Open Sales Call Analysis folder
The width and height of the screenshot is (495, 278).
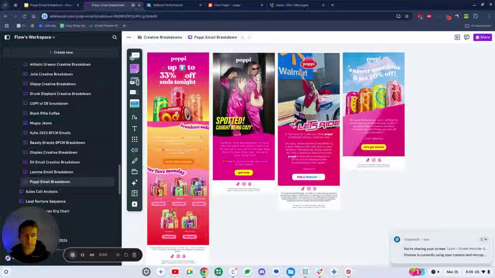point(41,192)
